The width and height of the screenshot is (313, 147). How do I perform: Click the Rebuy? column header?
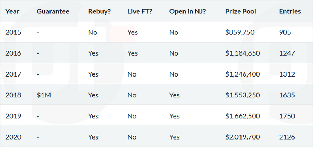tap(99, 12)
